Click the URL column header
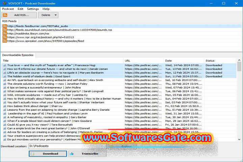The width and height of the screenshot is (243, 162). 143,61
